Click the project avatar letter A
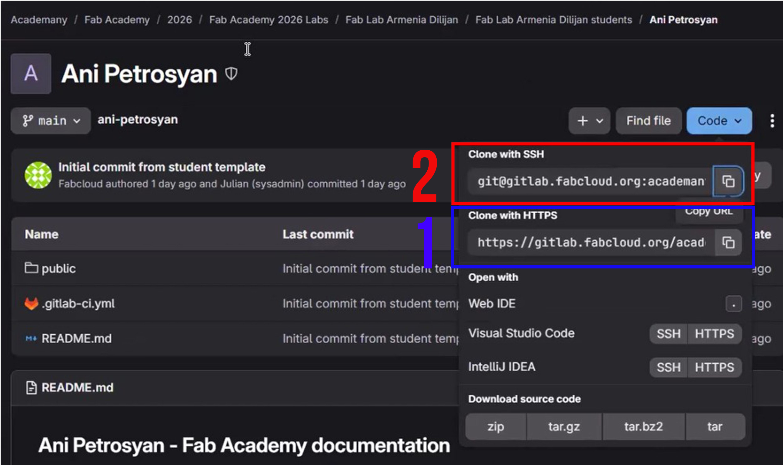Screen dimensions: 783x465 pyautogui.click(x=31, y=74)
